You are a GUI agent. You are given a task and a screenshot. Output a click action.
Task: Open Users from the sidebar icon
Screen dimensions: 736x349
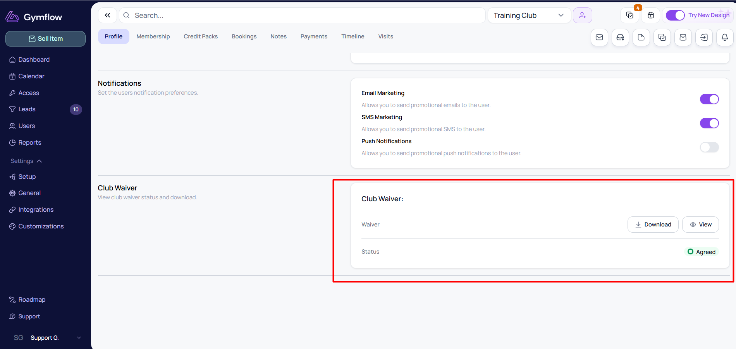point(12,126)
